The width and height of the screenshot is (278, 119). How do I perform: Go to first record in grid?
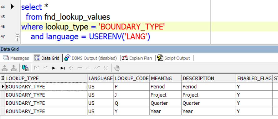tap(36, 68)
